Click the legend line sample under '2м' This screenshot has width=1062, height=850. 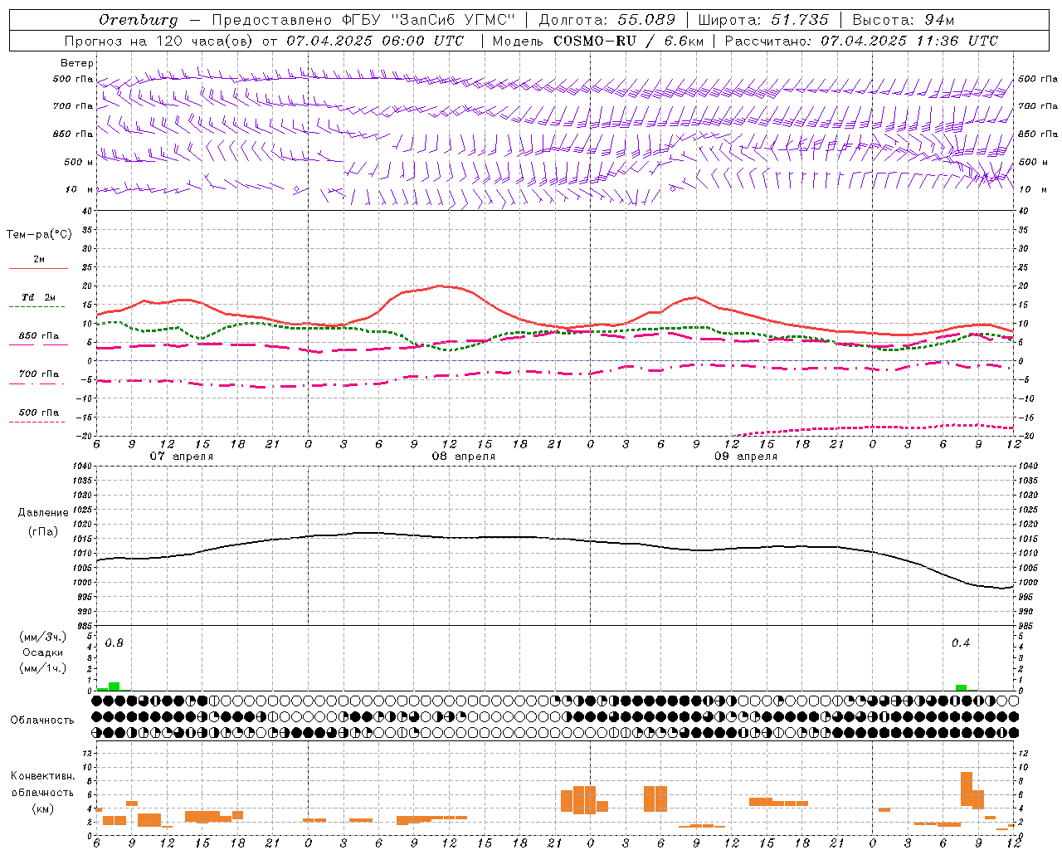tap(38, 269)
